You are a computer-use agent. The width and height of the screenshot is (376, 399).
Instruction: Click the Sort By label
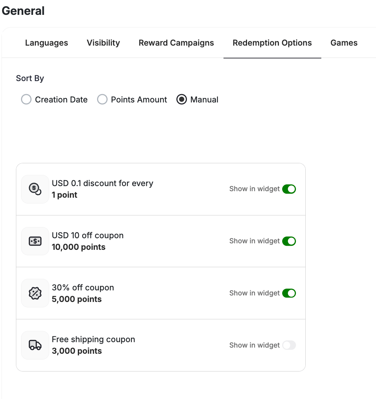(30, 78)
